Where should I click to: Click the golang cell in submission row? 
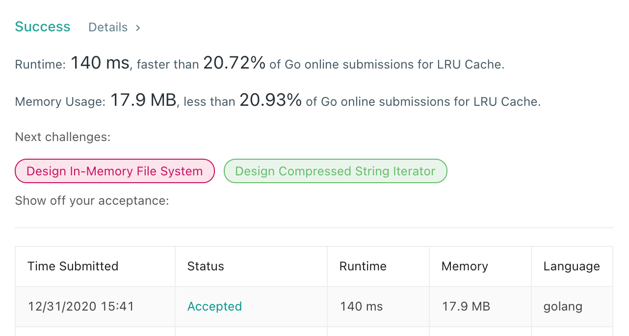pyautogui.click(x=563, y=307)
